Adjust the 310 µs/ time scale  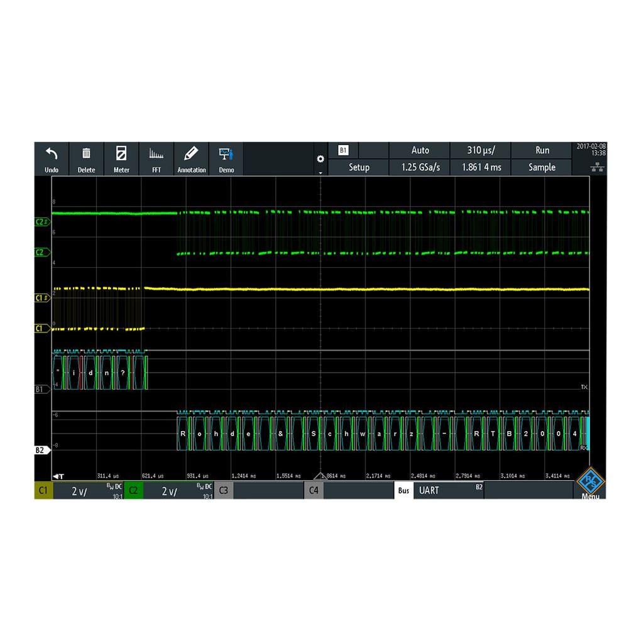[x=481, y=150]
